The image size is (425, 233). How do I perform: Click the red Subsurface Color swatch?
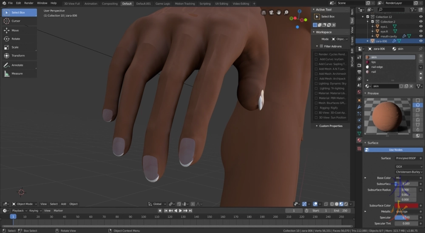pos(408,205)
